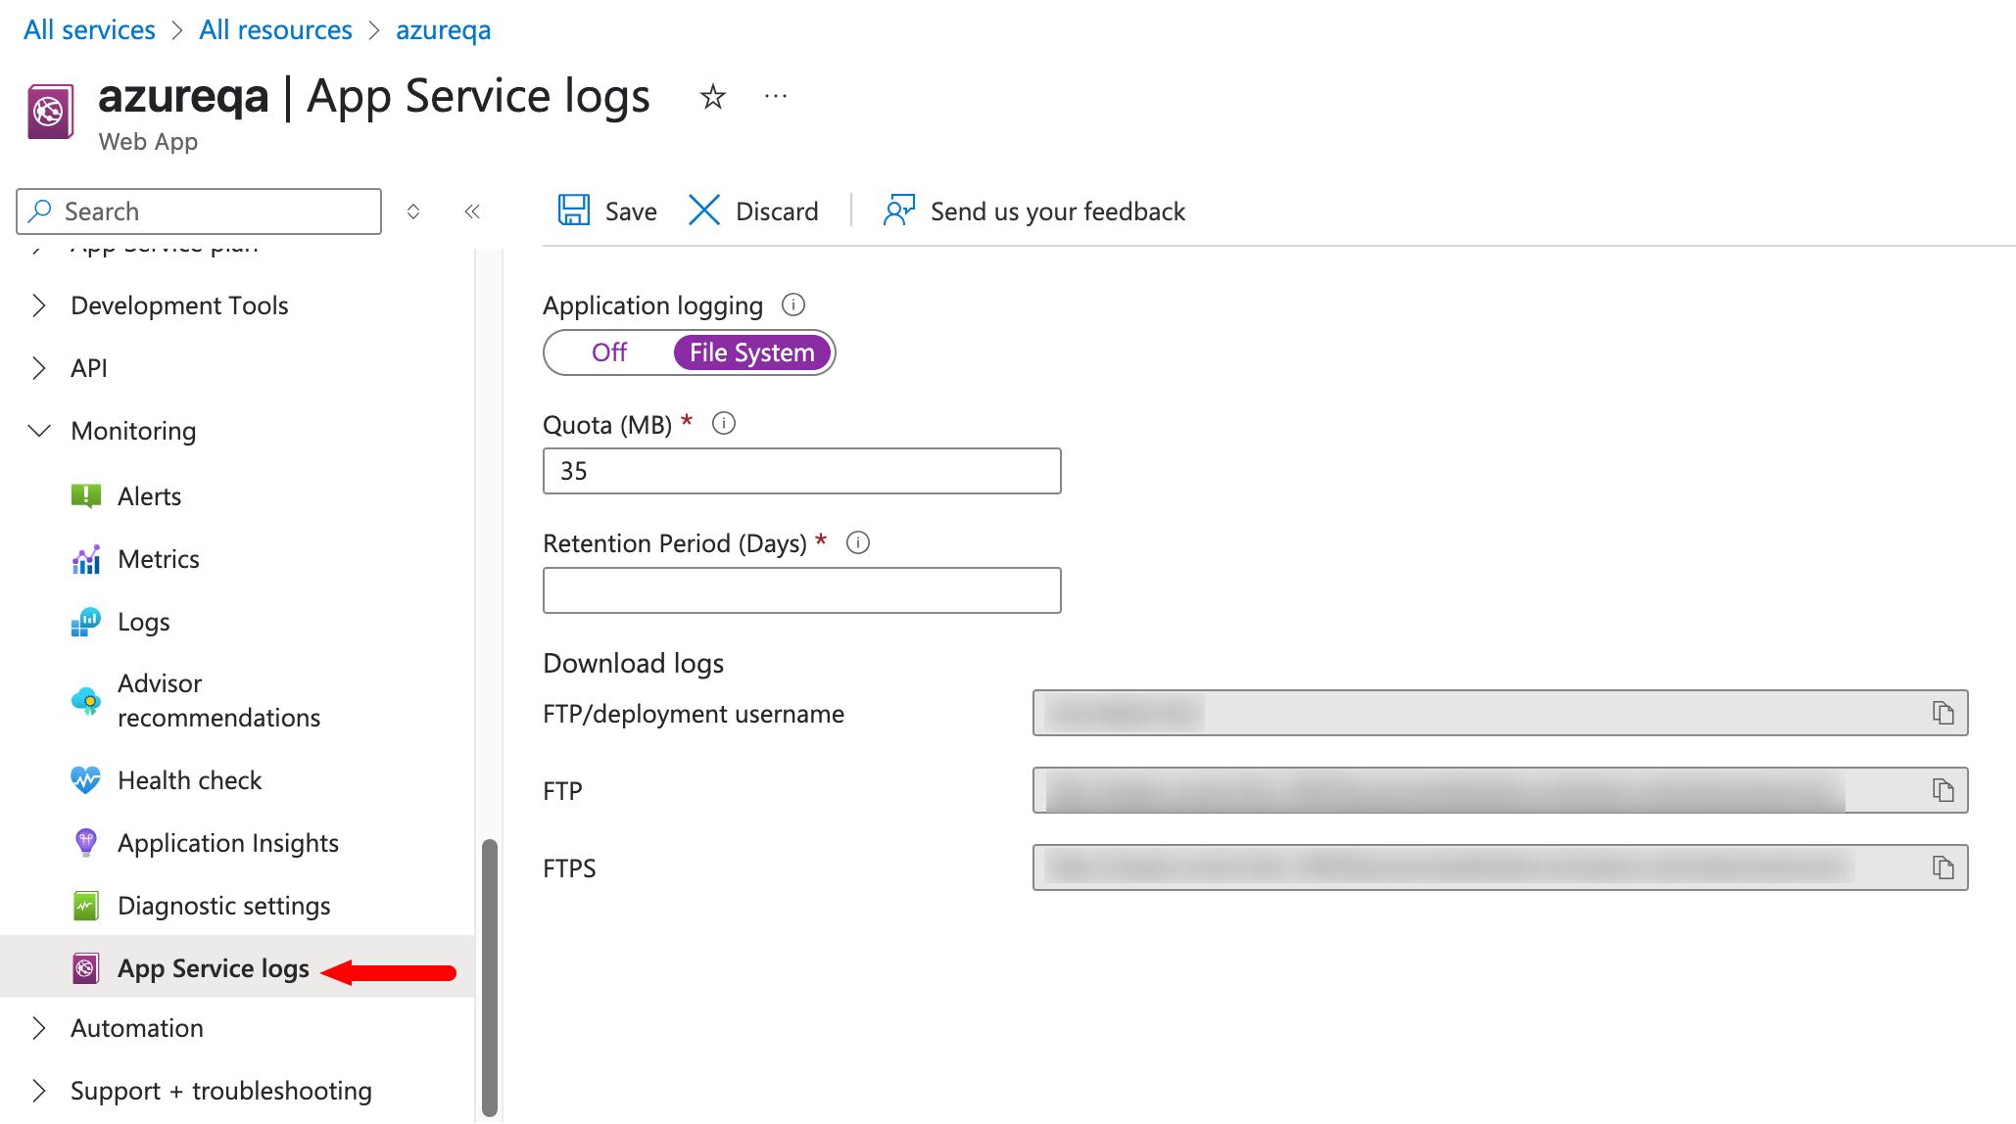Expand the Automation section
Image resolution: width=2016 pixels, height=1124 pixels.
[39, 1028]
